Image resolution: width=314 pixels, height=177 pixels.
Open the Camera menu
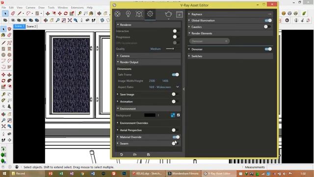tap(30, 7)
